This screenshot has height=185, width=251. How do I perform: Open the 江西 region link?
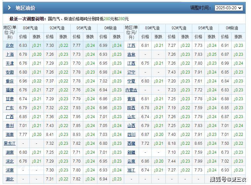click(131, 63)
